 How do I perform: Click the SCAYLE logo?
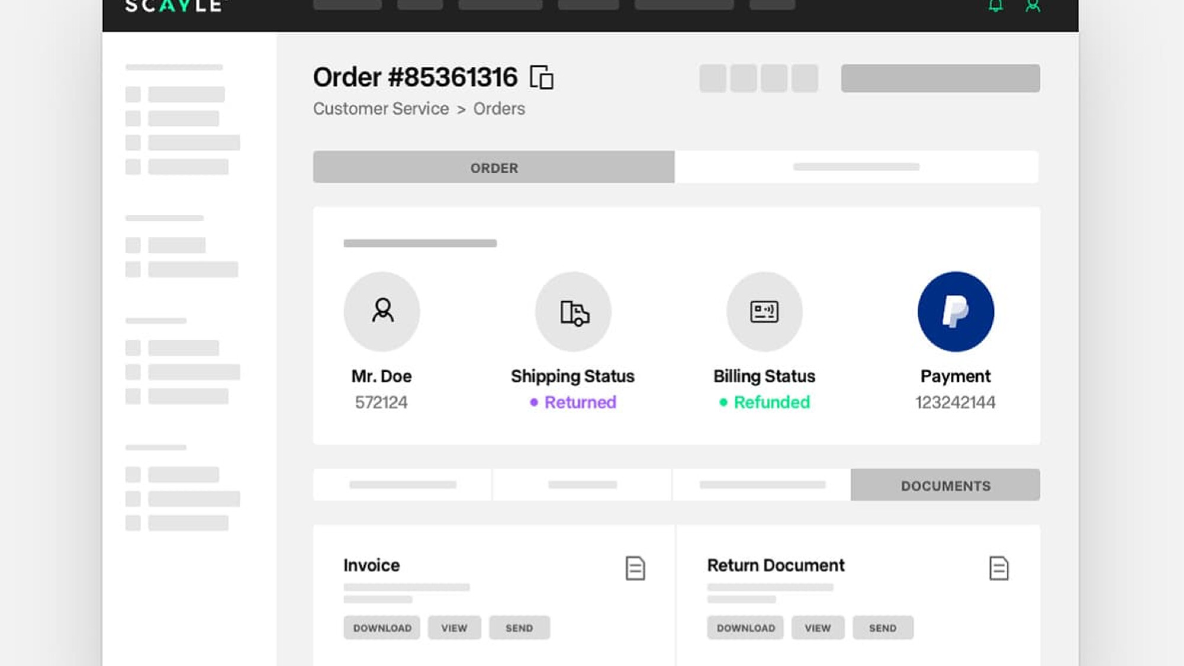(173, 6)
